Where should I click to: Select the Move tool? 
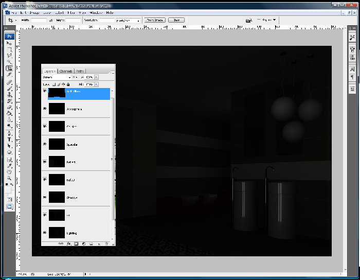pyautogui.click(x=9, y=43)
